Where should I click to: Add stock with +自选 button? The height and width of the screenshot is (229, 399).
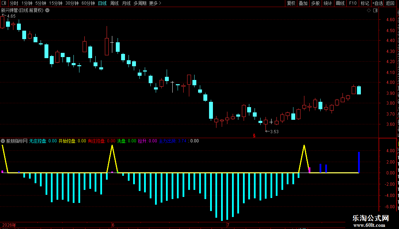[x=377, y=3]
